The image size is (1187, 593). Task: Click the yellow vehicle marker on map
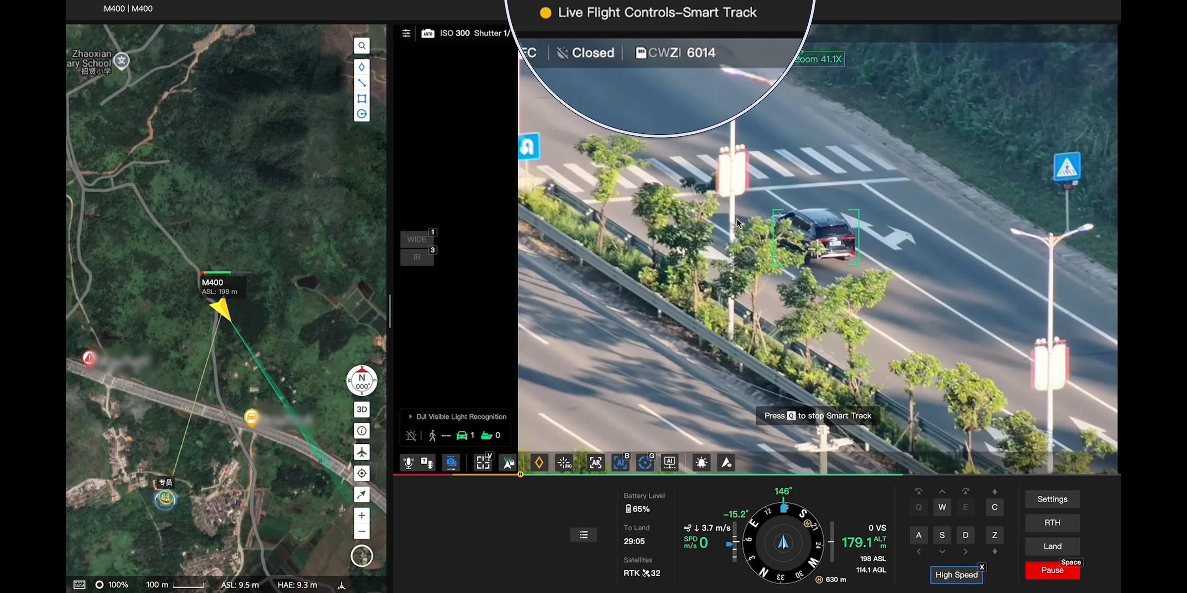[x=251, y=418]
